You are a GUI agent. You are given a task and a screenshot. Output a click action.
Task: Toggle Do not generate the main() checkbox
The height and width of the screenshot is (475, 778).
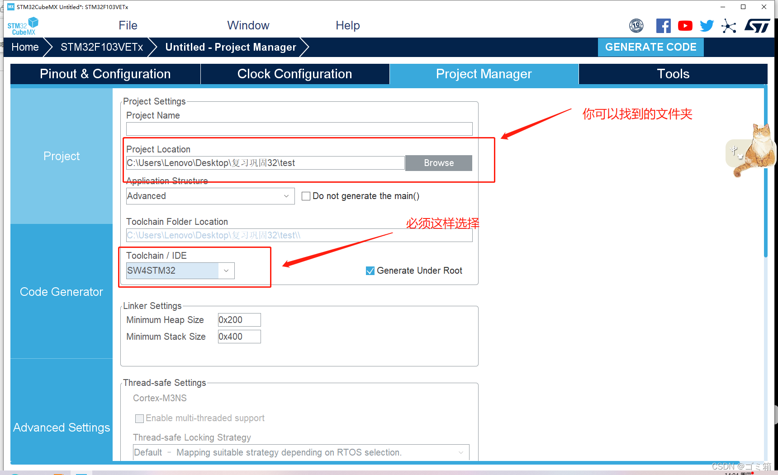(306, 196)
